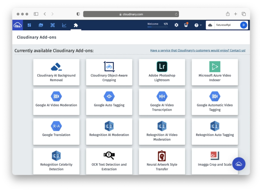Click the Microsoft Azure Video Indexer icon
Image resolution: width=262 pixels, height=191 pixels.
point(215,66)
